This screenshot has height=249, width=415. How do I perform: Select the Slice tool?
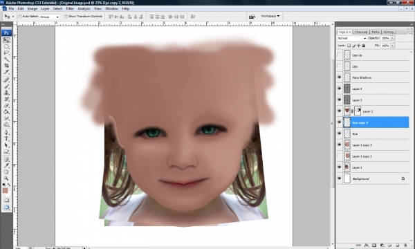pyautogui.click(x=6, y=72)
